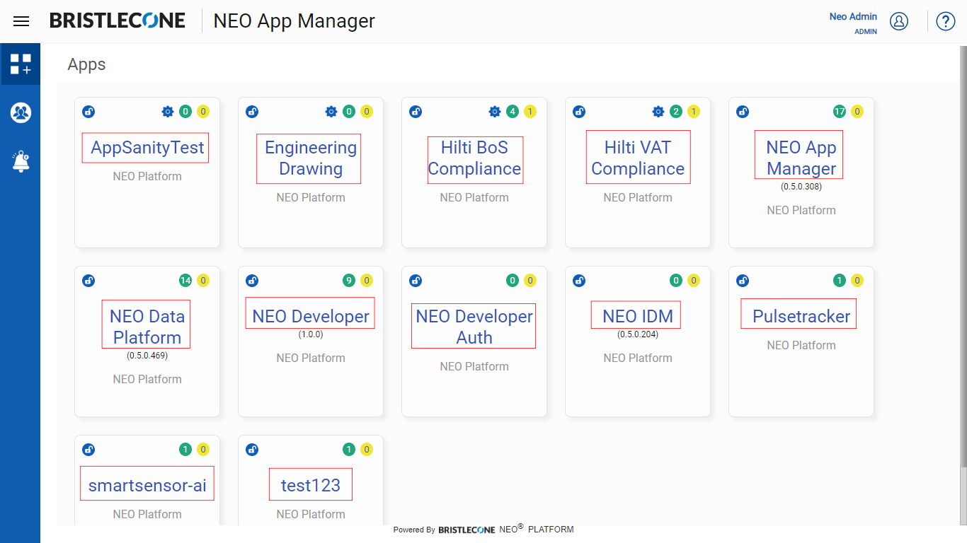Click yellow 0 badge on NEO App Manager

[857, 112]
